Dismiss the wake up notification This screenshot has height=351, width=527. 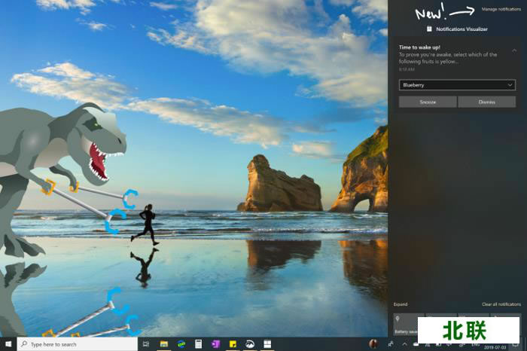coord(486,102)
